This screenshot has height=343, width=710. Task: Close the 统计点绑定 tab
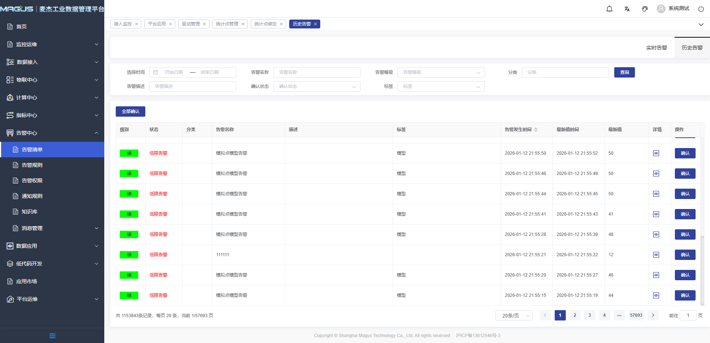tap(281, 24)
